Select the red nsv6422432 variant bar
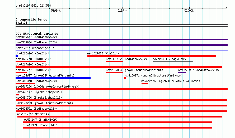Screen dimensions: 235x138 tap(114, 62)
